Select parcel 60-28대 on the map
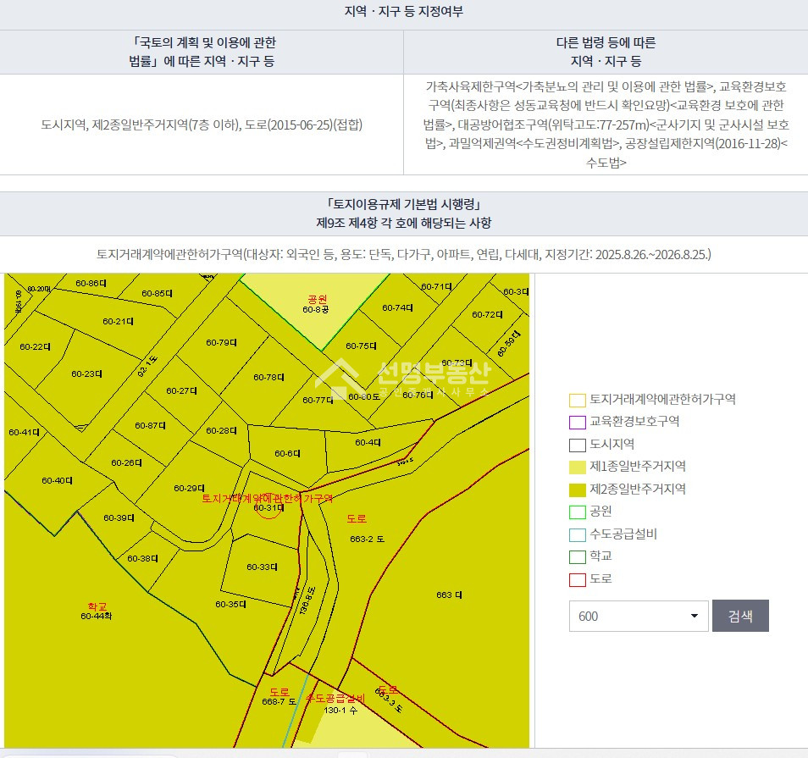808x758 pixels. pos(221,430)
